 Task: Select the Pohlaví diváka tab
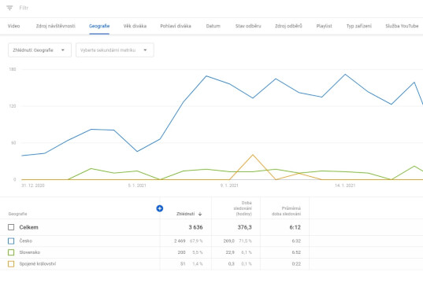176,26
